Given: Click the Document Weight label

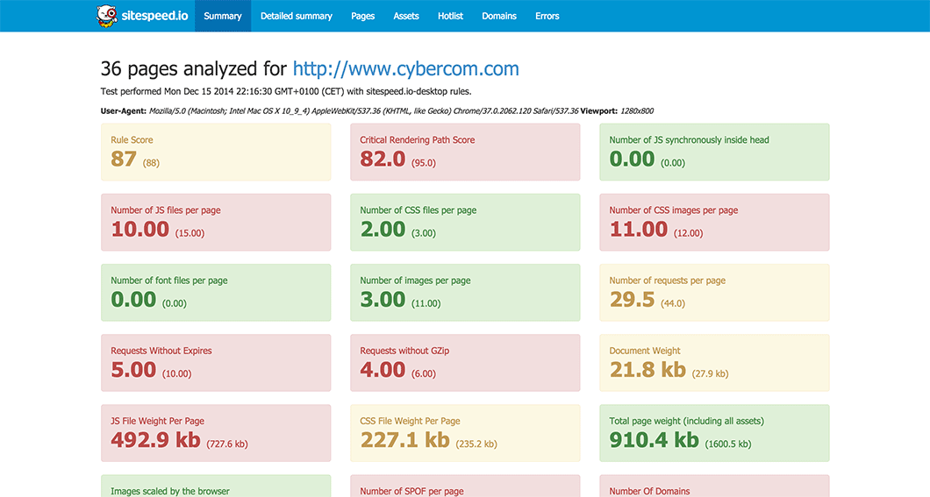Looking at the screenshot, I should click(x=645, y=351).
